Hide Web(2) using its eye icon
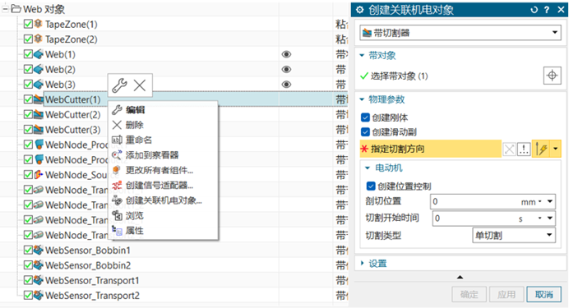The image size is (569, 308). point(286,69)
